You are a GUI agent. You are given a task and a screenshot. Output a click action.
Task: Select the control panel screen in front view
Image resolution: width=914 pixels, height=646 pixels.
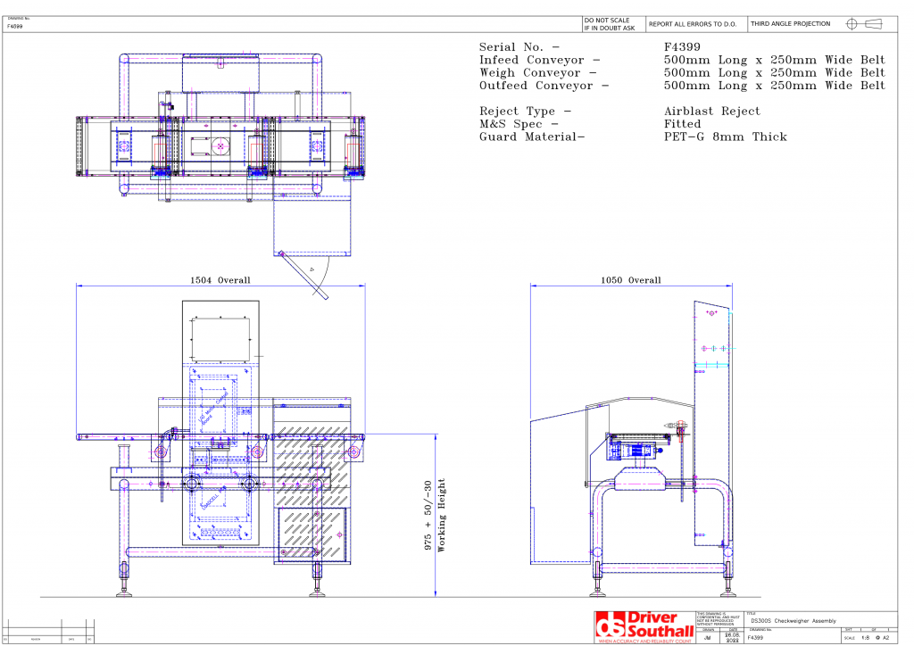pyautogui.click(x=220, y=336)
